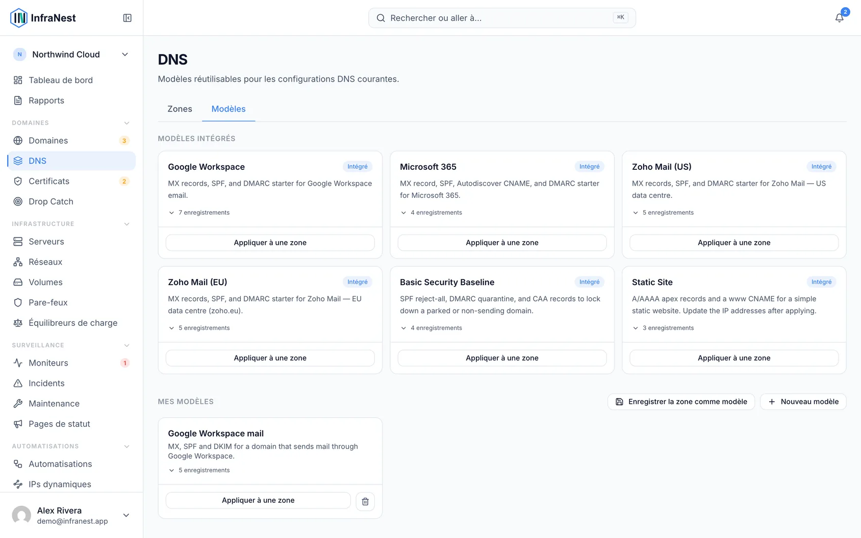Click the search magnifier icon

coord(381,18)
